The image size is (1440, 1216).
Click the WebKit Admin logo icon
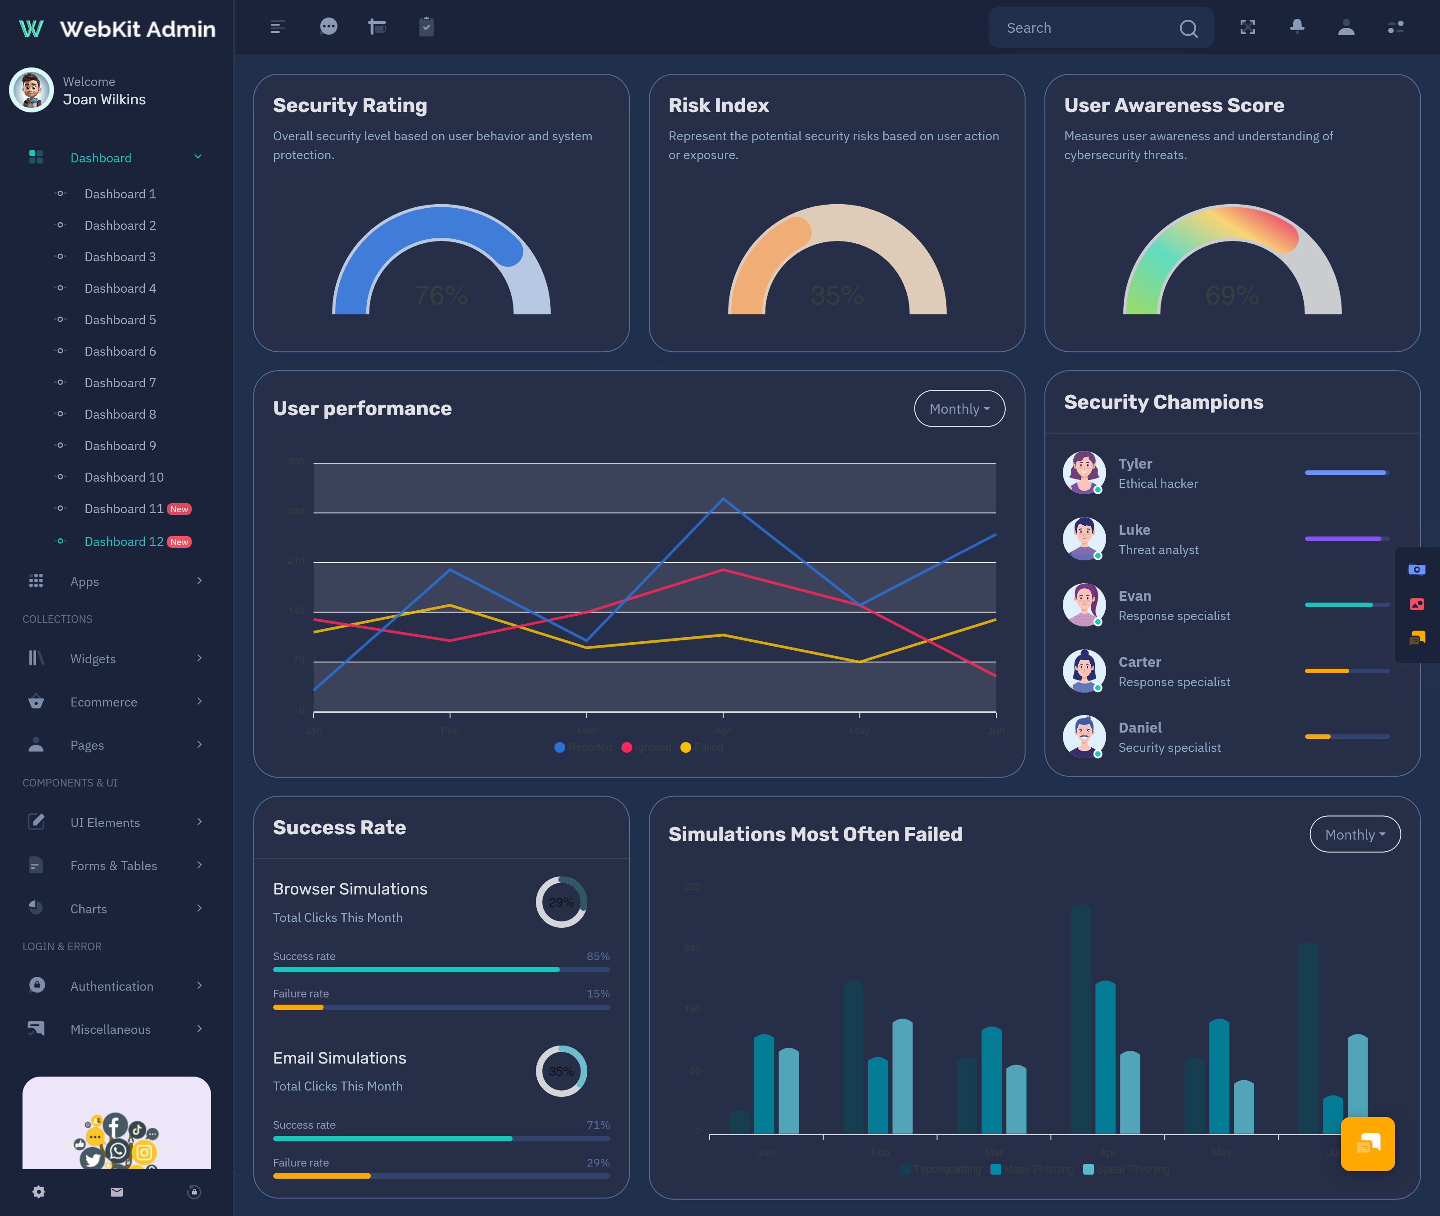point(31,28)
